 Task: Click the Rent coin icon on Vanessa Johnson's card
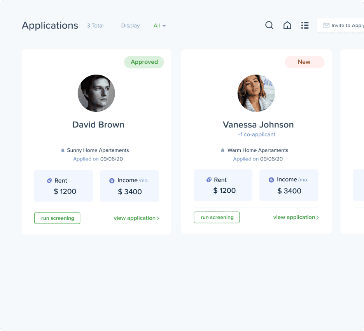[x=209, y=180]
